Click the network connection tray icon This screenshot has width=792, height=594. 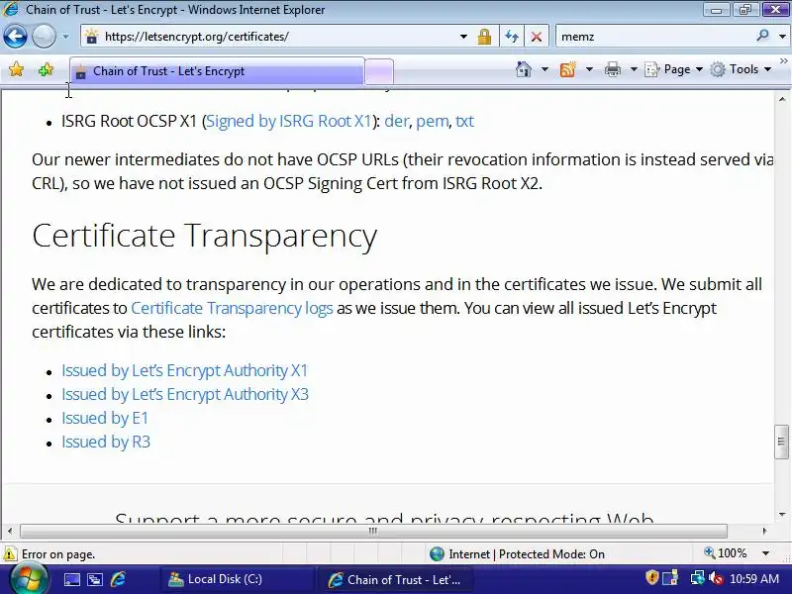tap(698, 578)
